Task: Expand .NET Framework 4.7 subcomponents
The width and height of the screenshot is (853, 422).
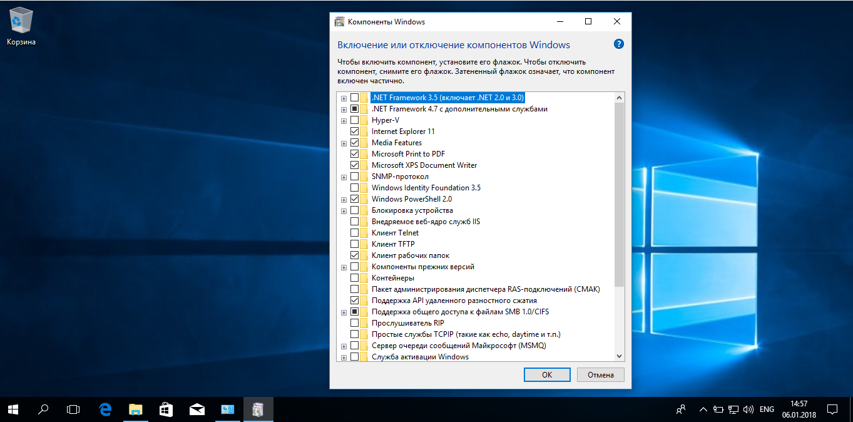Action: point(344,109)
